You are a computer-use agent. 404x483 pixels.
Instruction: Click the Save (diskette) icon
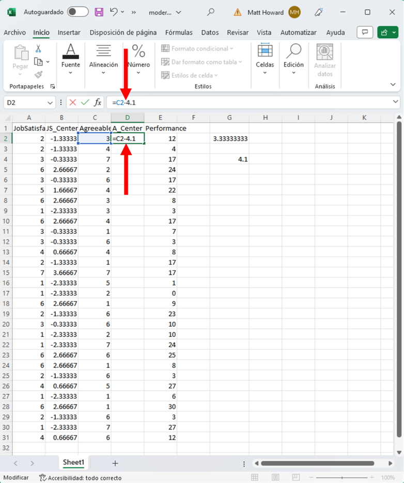pyautogui.click(x=99, y=12)
